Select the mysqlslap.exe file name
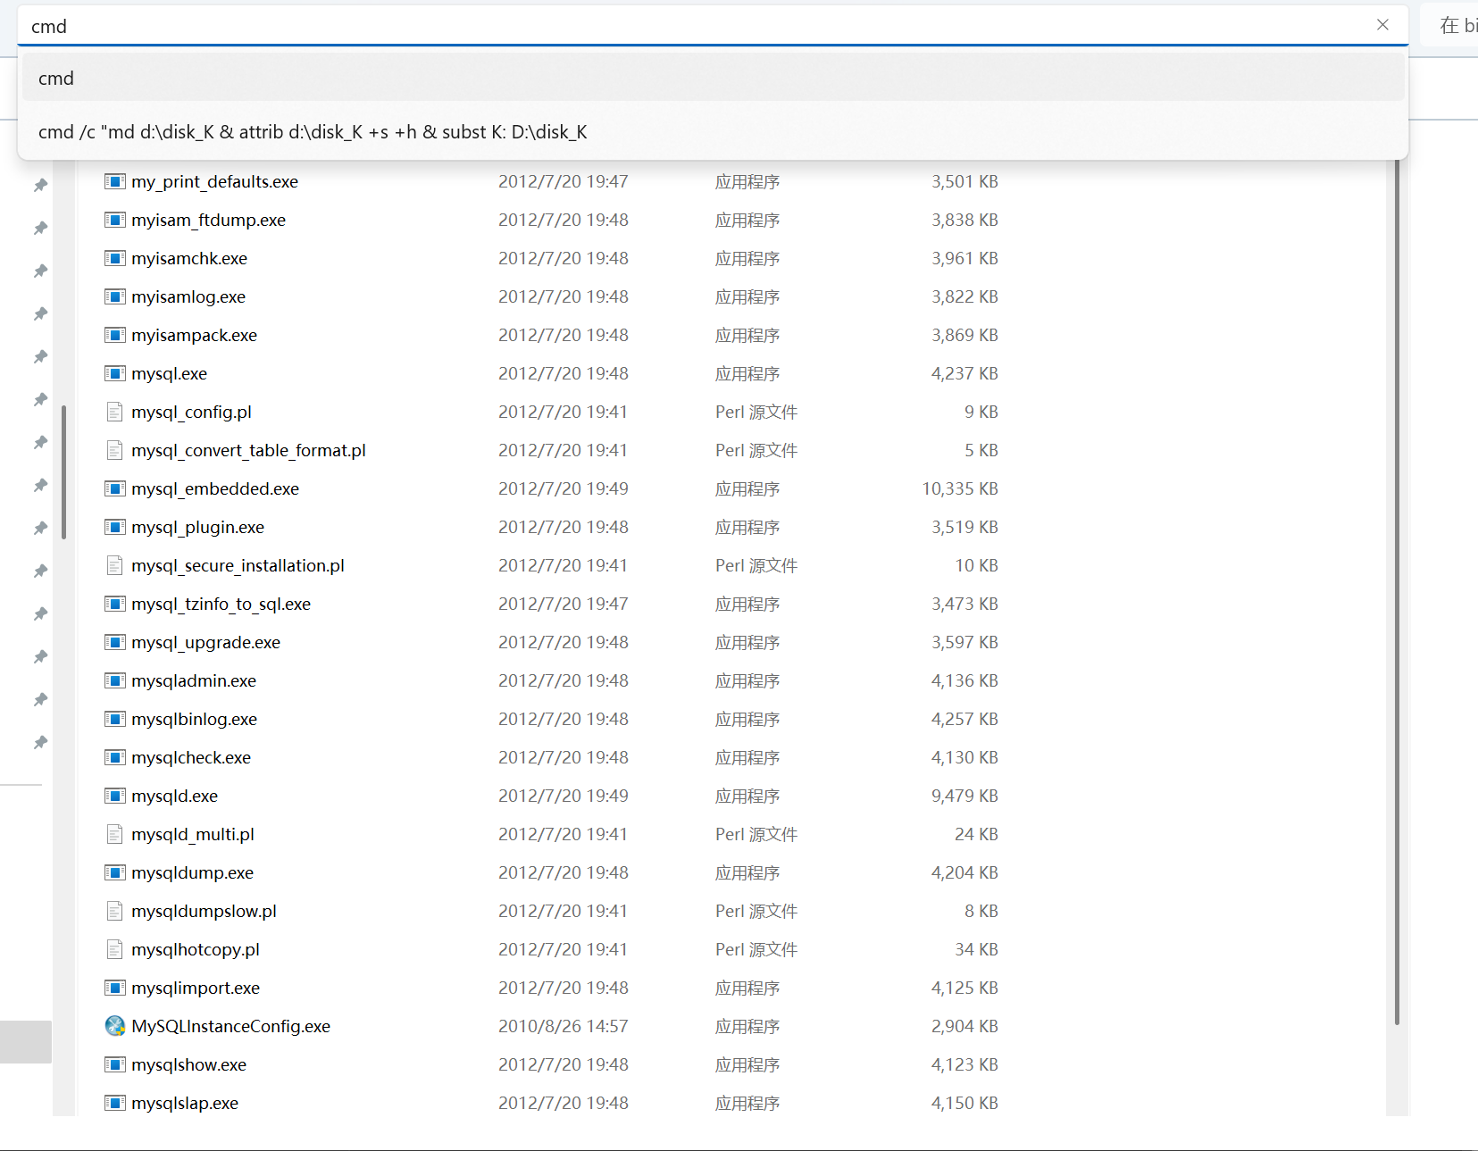The image size is (1478, 1151). [x=185, y=1103]
